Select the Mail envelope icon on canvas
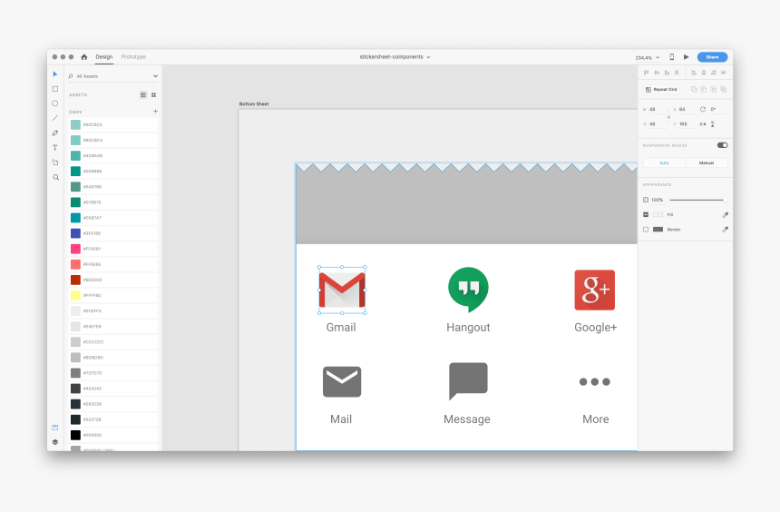Screen dimensions: 780x512 pyautogui.click(x=342, y=382)
